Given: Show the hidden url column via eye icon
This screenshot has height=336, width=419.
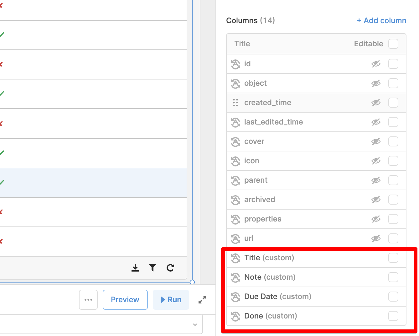Looking at the screenshot, I should (x=376, y=238).
